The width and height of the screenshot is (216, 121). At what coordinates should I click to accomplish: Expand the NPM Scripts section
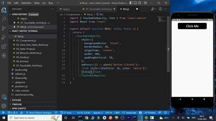click(x=19, y=109)
